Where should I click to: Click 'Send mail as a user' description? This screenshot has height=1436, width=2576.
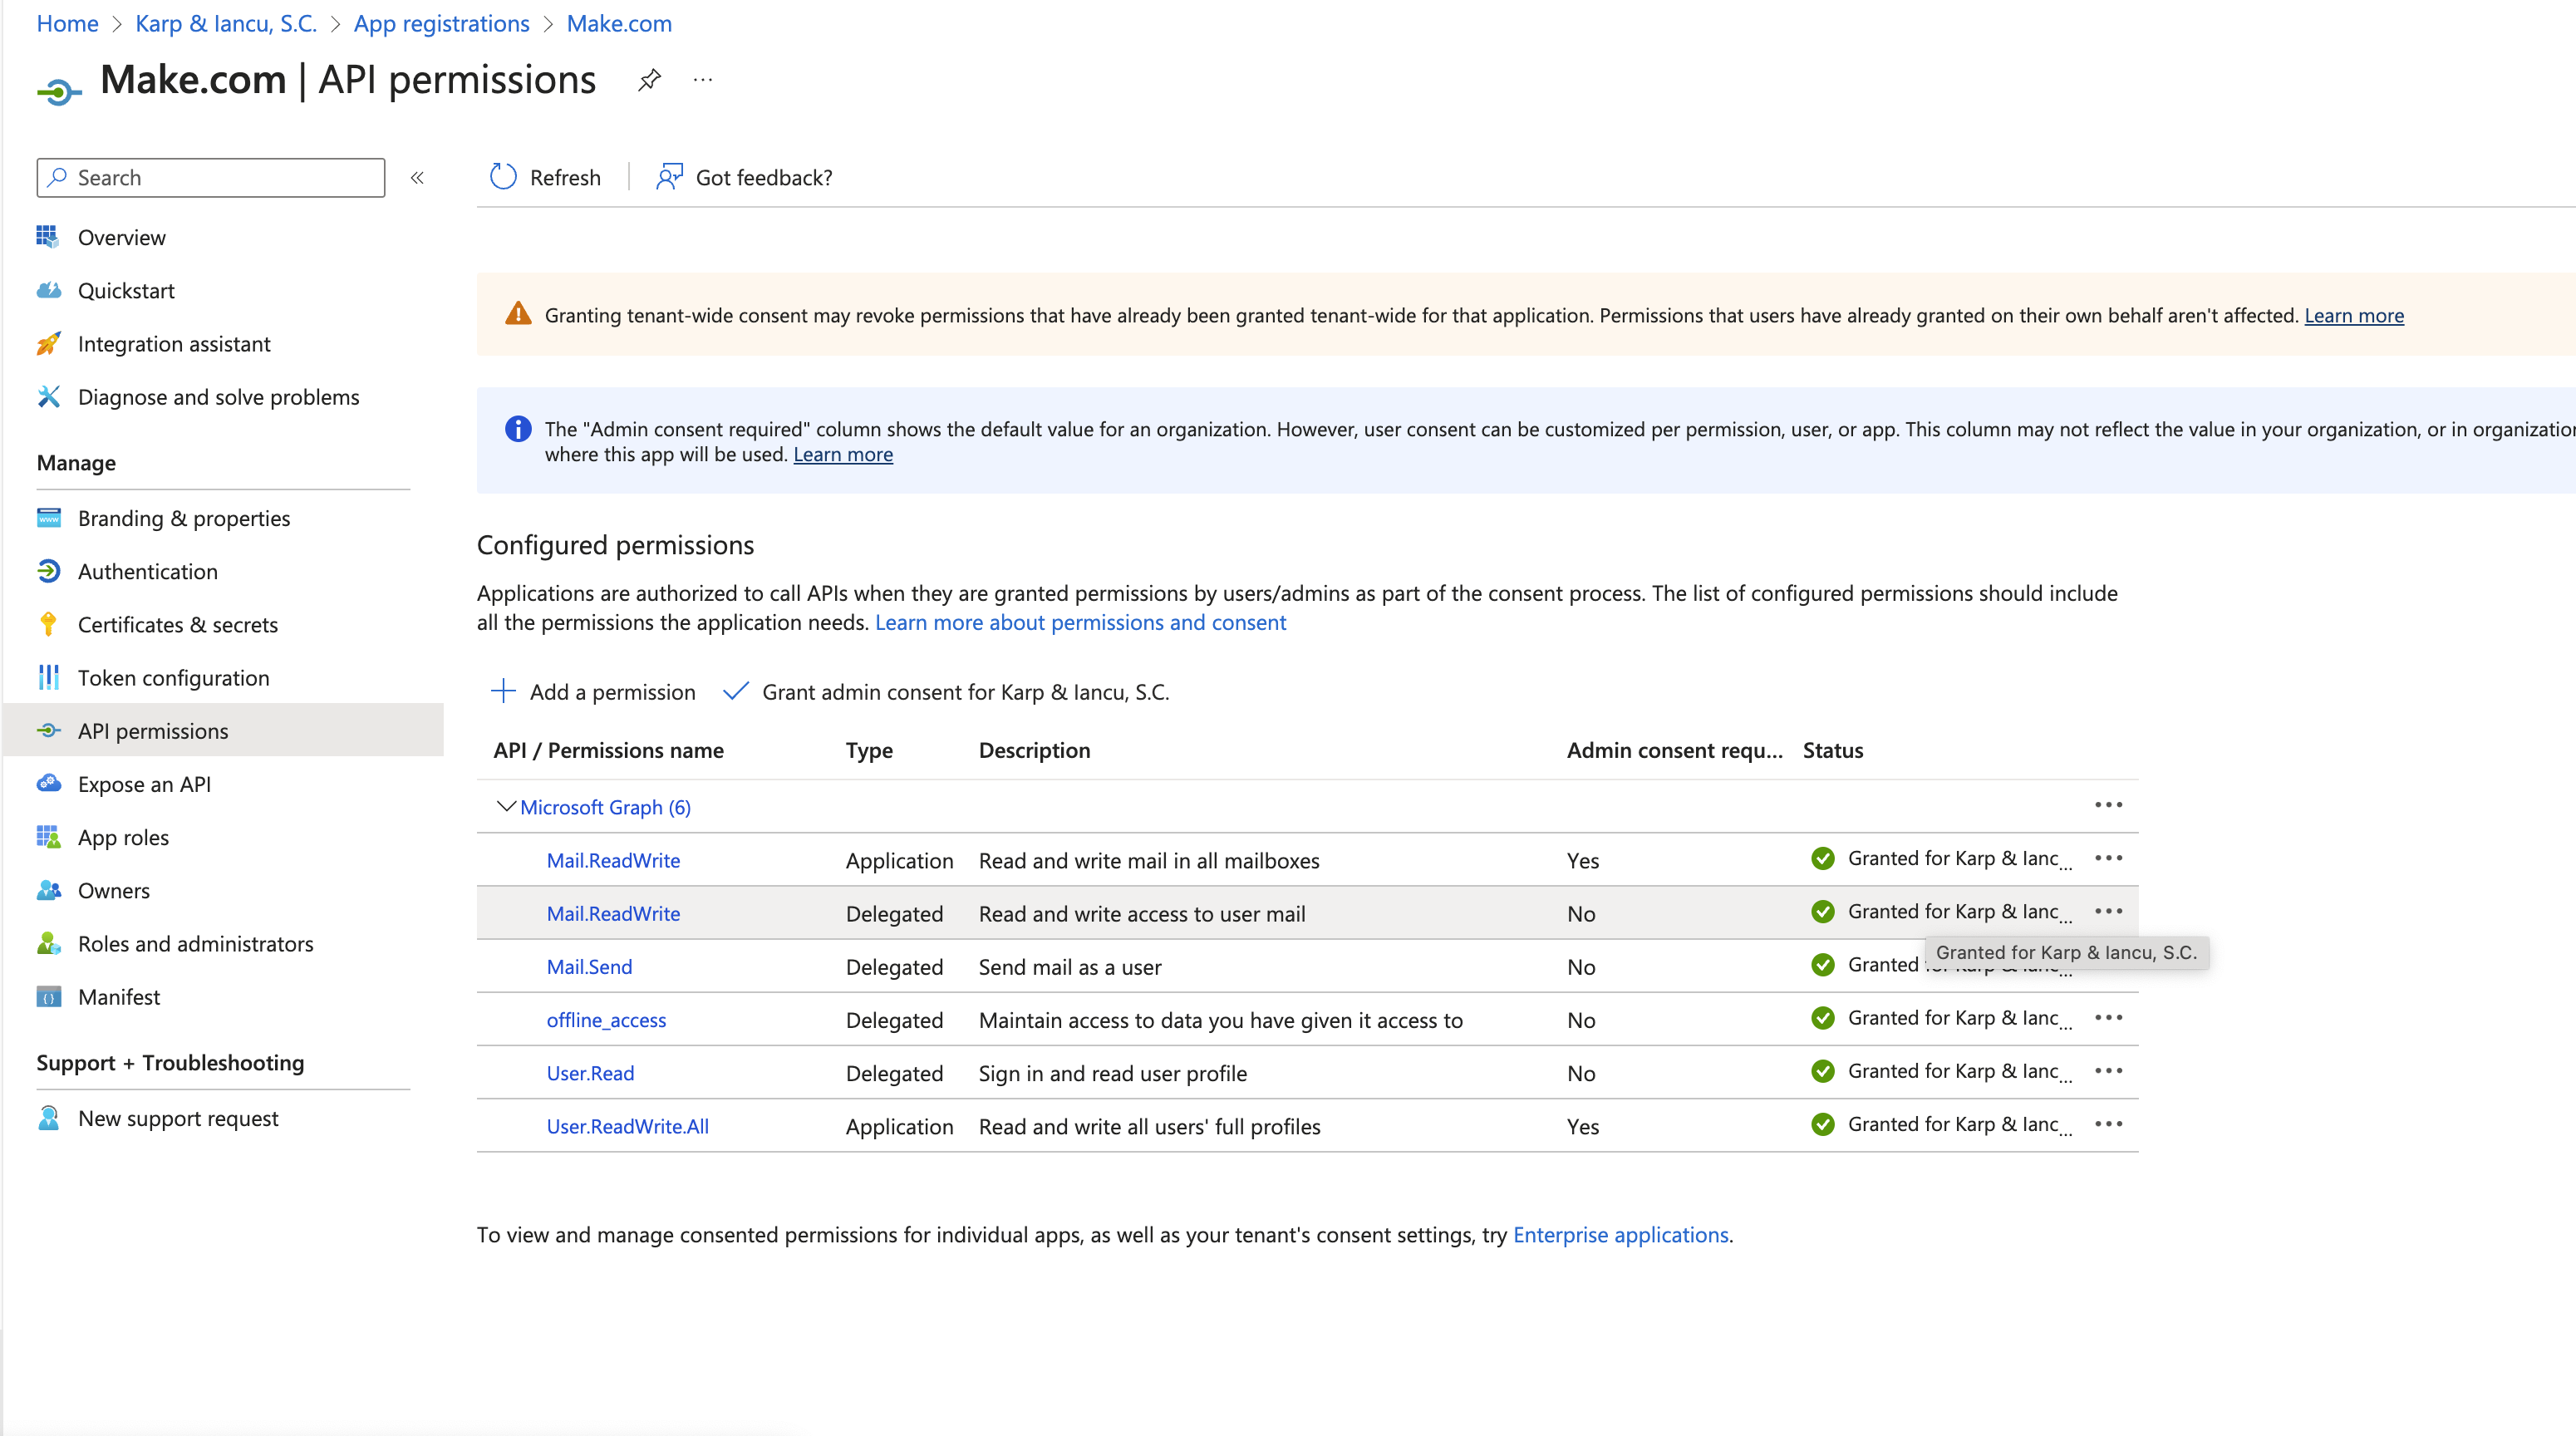[1069, 966]
